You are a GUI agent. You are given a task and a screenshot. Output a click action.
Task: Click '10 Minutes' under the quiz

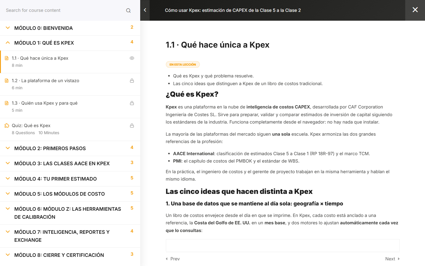49,133
